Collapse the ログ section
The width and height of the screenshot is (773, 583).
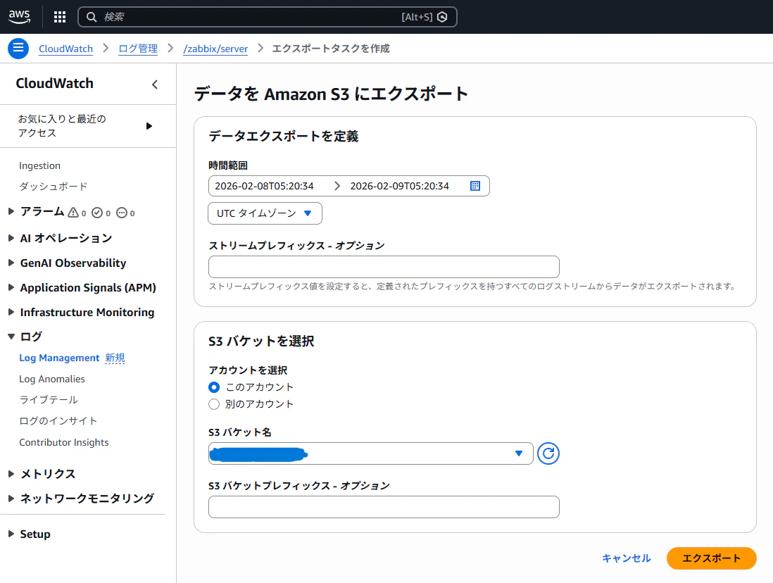point(11,337)
